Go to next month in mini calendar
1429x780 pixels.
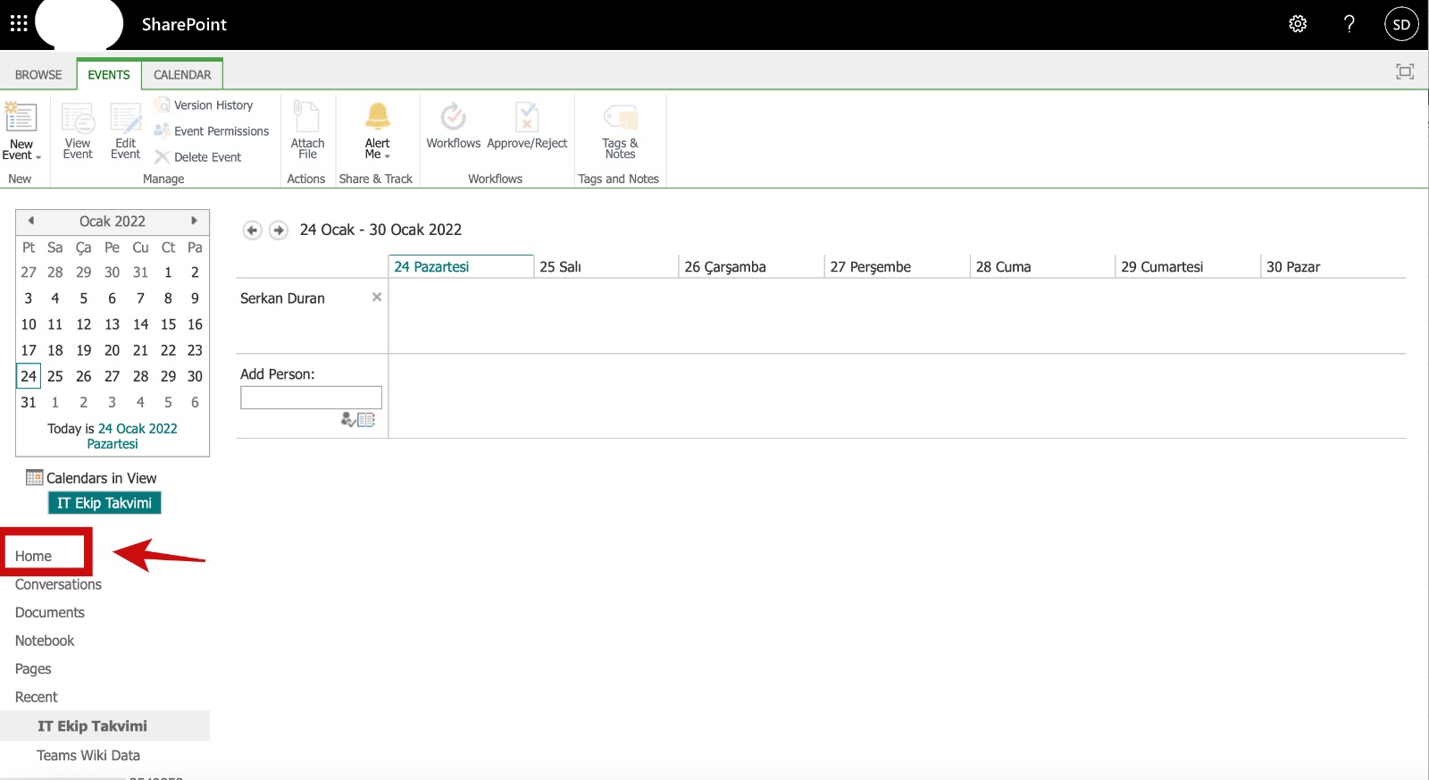pos(194,221)
